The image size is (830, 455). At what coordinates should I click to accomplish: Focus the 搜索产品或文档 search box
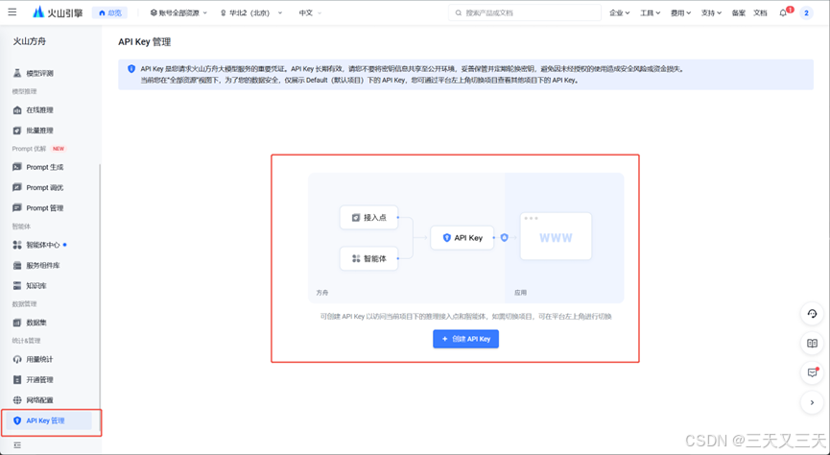coord(525,12)
